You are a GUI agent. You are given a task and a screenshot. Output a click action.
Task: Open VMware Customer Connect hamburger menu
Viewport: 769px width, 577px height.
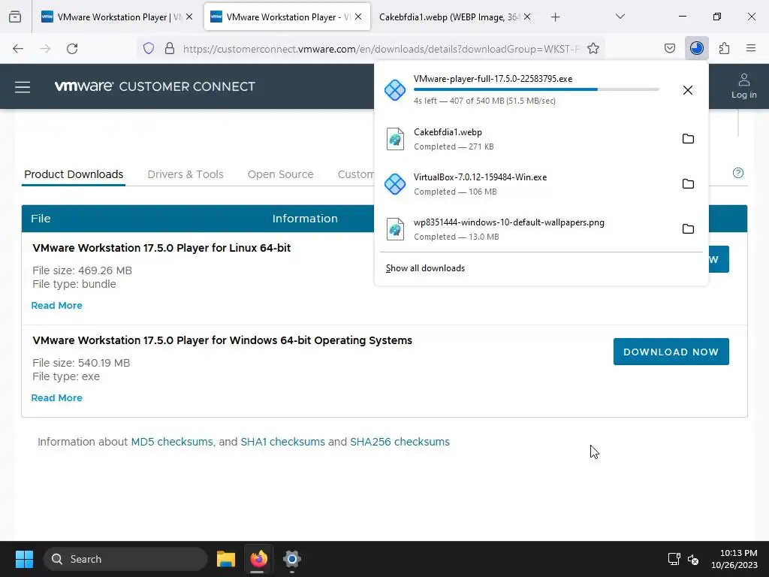click(x=23, y=87)
